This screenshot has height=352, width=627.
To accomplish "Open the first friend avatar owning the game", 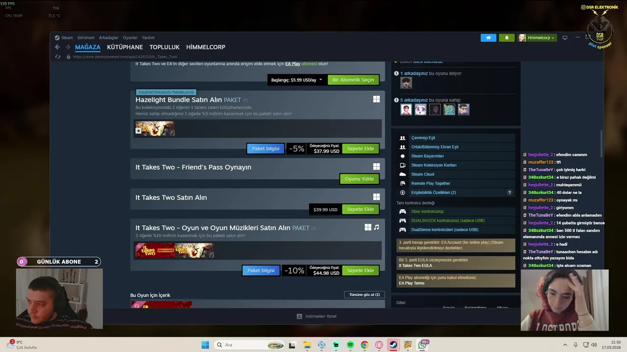I will tap(406, 110).
